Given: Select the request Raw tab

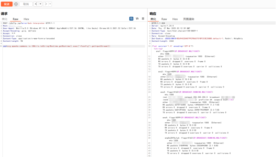Looking at the screenshot, I should point(16,19).
